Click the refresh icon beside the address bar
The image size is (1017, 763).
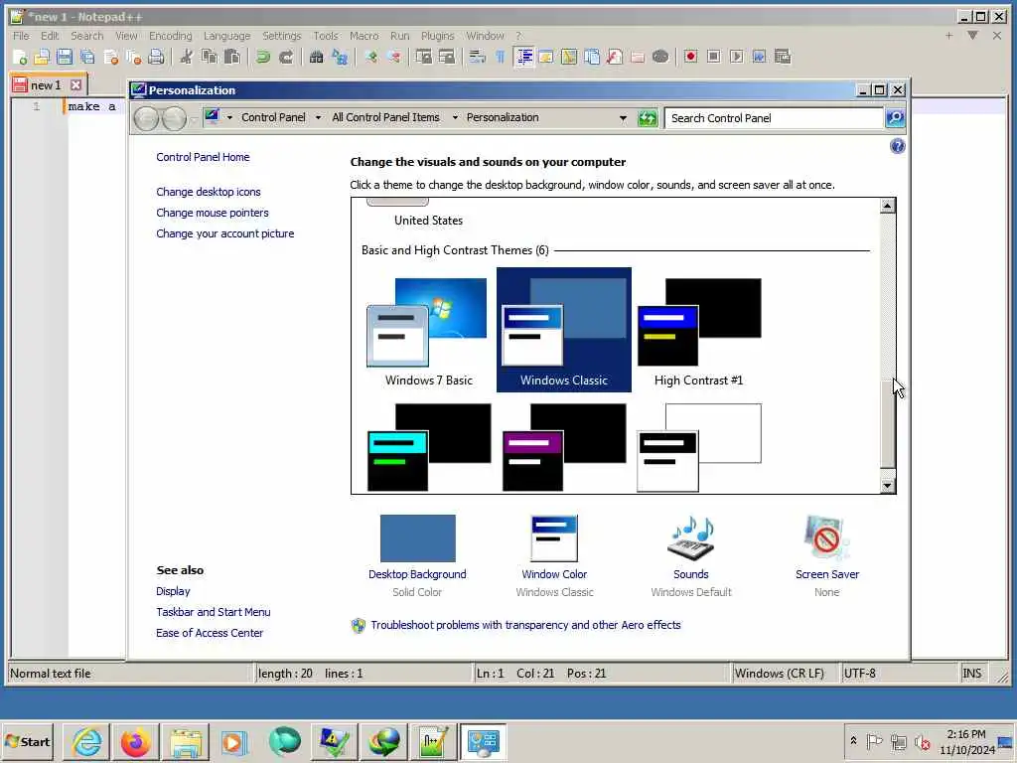[x=648, y=118]
